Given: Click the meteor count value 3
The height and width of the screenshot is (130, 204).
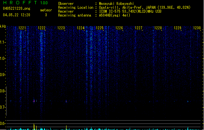Looking at the screenshot, I should click(x=46, y=15).
